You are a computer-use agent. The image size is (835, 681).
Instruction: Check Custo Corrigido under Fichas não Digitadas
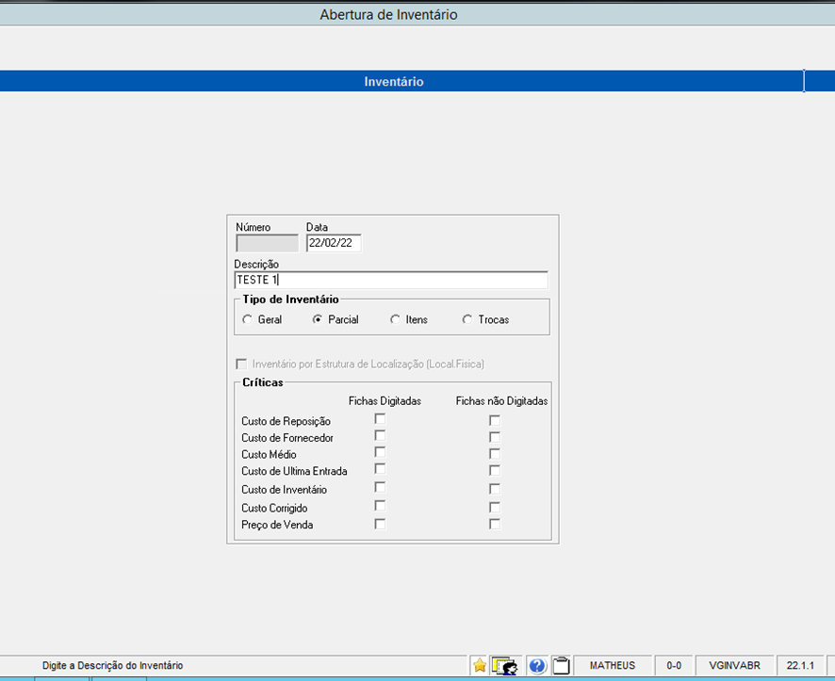(495, 507)
